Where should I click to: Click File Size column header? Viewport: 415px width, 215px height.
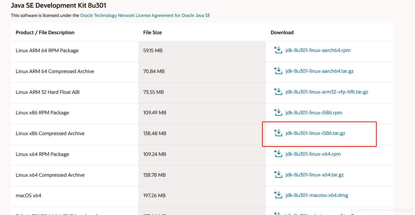pyautogui.click(x=152, y=33)
